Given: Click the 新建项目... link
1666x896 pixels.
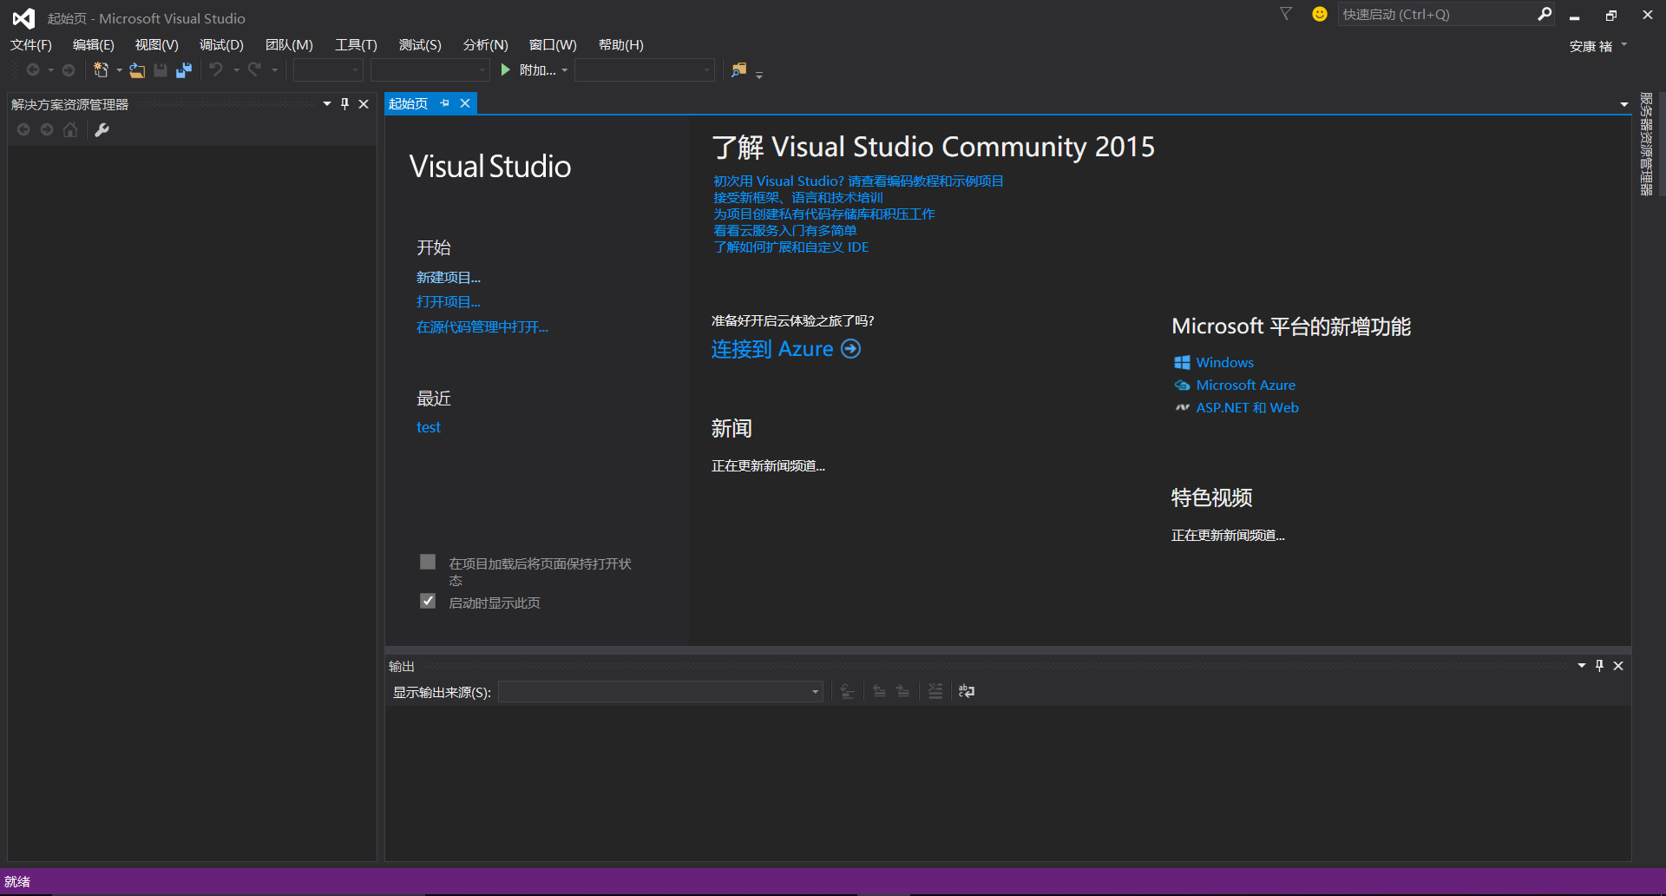Looking at the screenshot, I should pyautogui.click(x=448, y=278).
